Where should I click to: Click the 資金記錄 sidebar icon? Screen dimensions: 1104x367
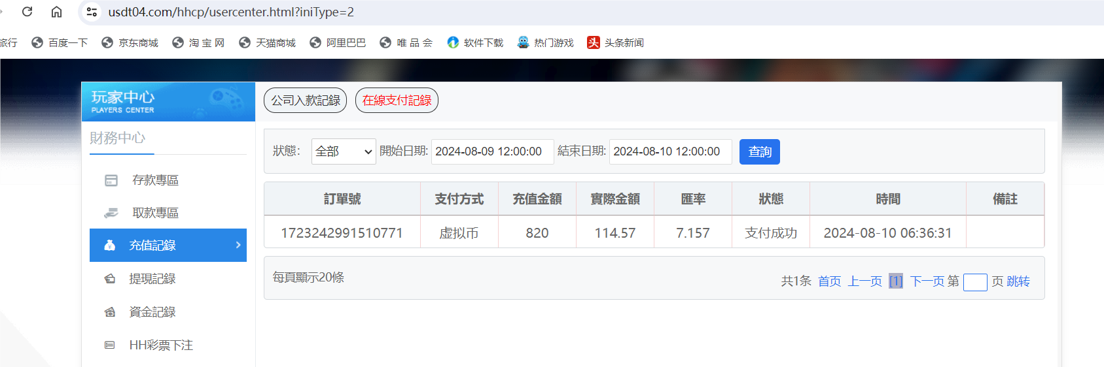click(110, 312)
